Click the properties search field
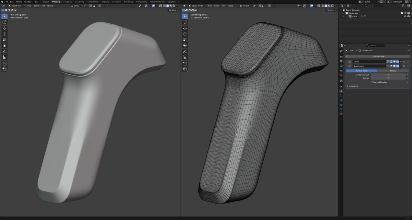 (375, 45)
